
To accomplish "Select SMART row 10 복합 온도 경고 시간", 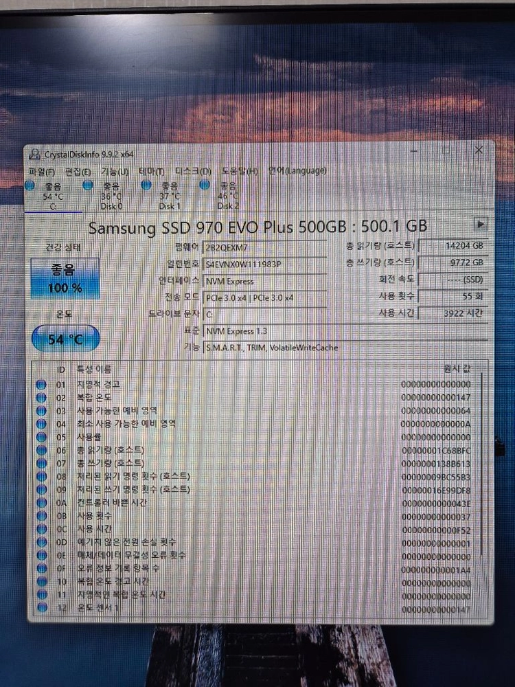I will 255,581.
